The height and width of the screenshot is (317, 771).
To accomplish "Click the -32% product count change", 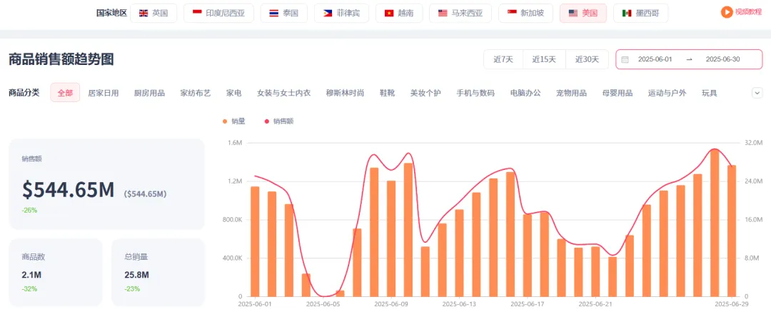I will 29,288.
